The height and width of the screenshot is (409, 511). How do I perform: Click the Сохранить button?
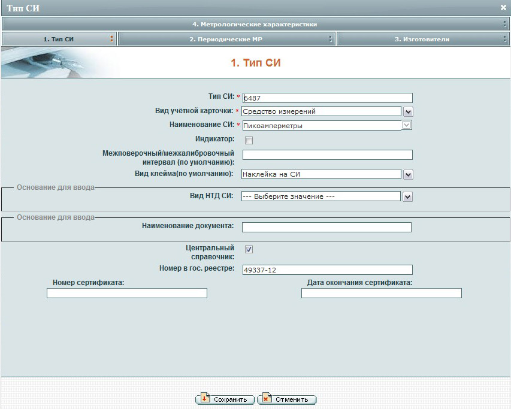tap(225, 399)
